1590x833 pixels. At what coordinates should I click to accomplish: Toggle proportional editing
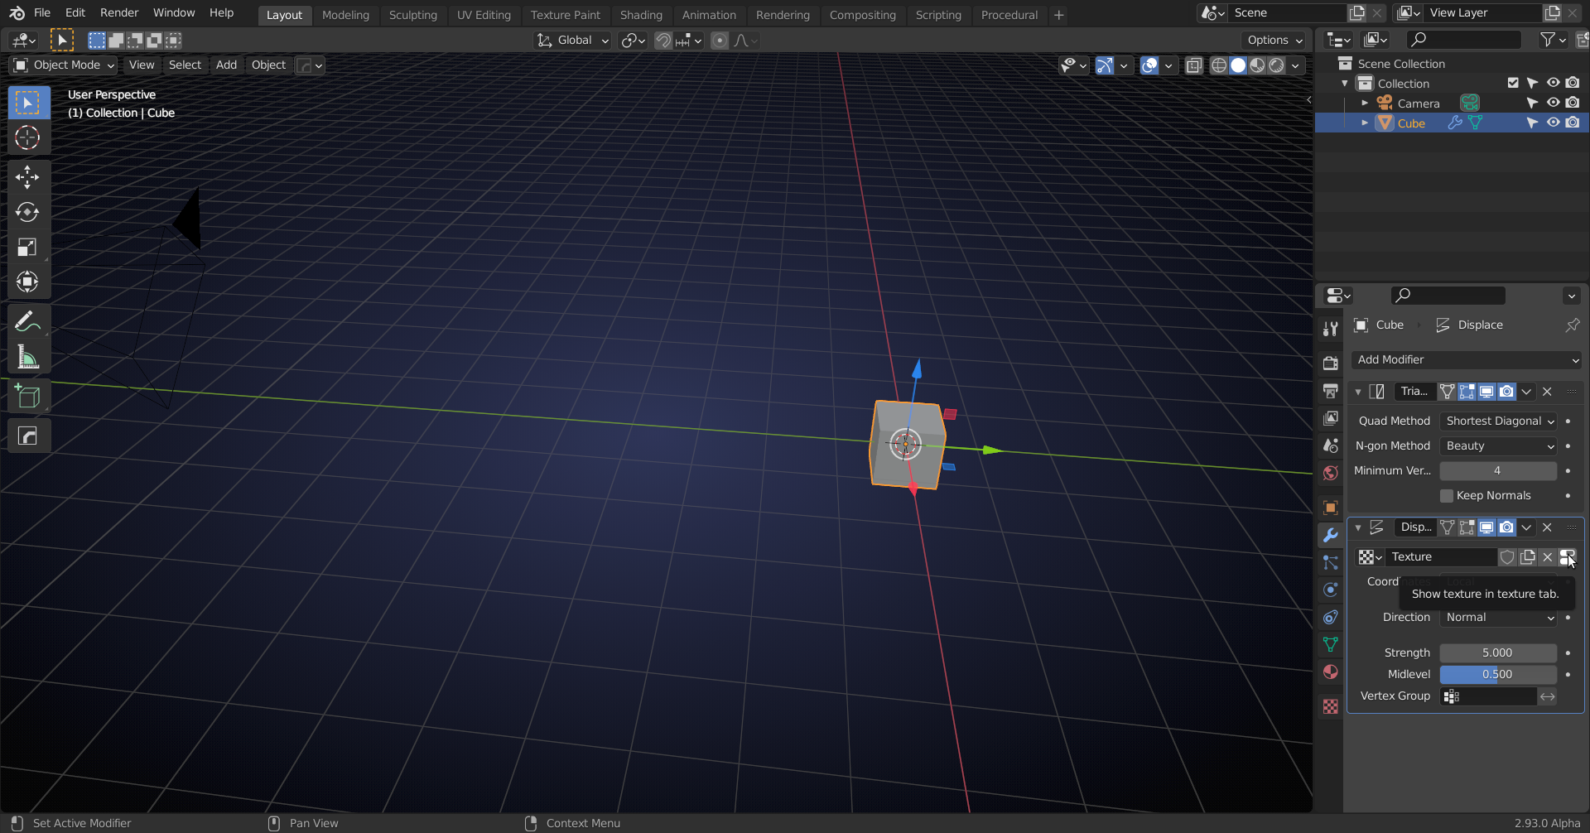(720, 41)
